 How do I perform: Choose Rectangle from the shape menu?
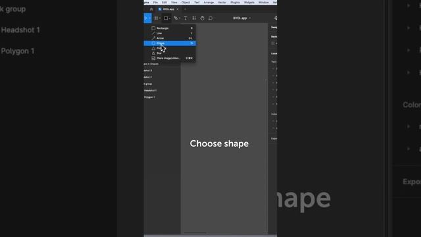[x=170, y=28]
